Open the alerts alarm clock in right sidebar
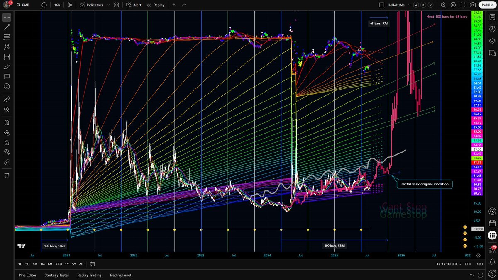This screenshot has width=498, height=280. (492, 29)
